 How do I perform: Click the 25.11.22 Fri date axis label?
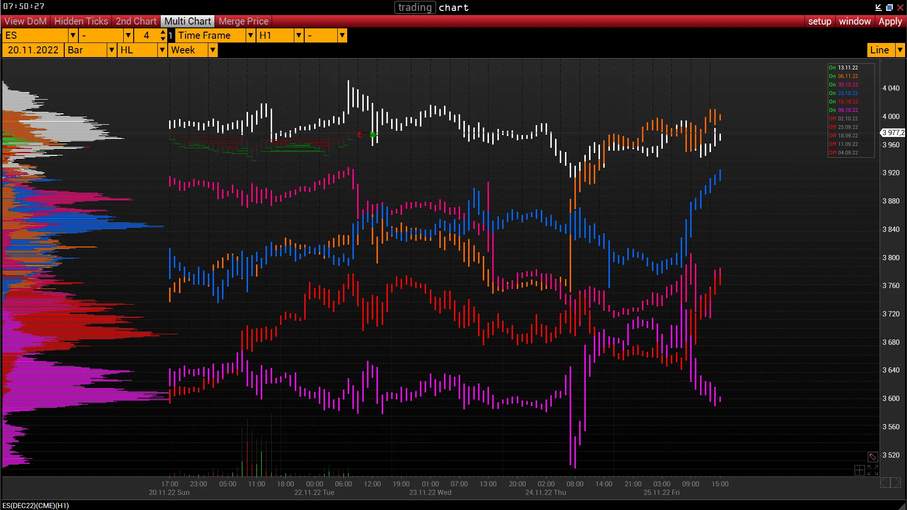(661, 493)
